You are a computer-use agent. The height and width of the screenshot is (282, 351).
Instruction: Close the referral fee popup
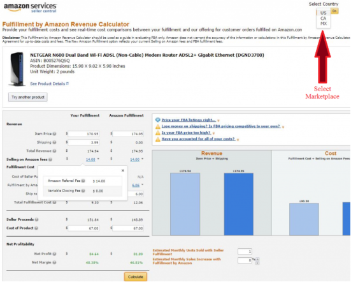[x=123, y=170]
